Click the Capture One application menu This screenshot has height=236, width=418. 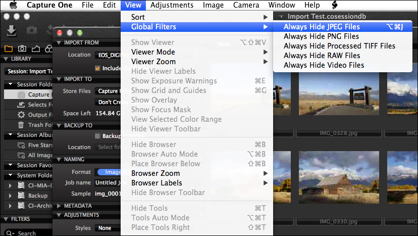click(x=49, y=5)
